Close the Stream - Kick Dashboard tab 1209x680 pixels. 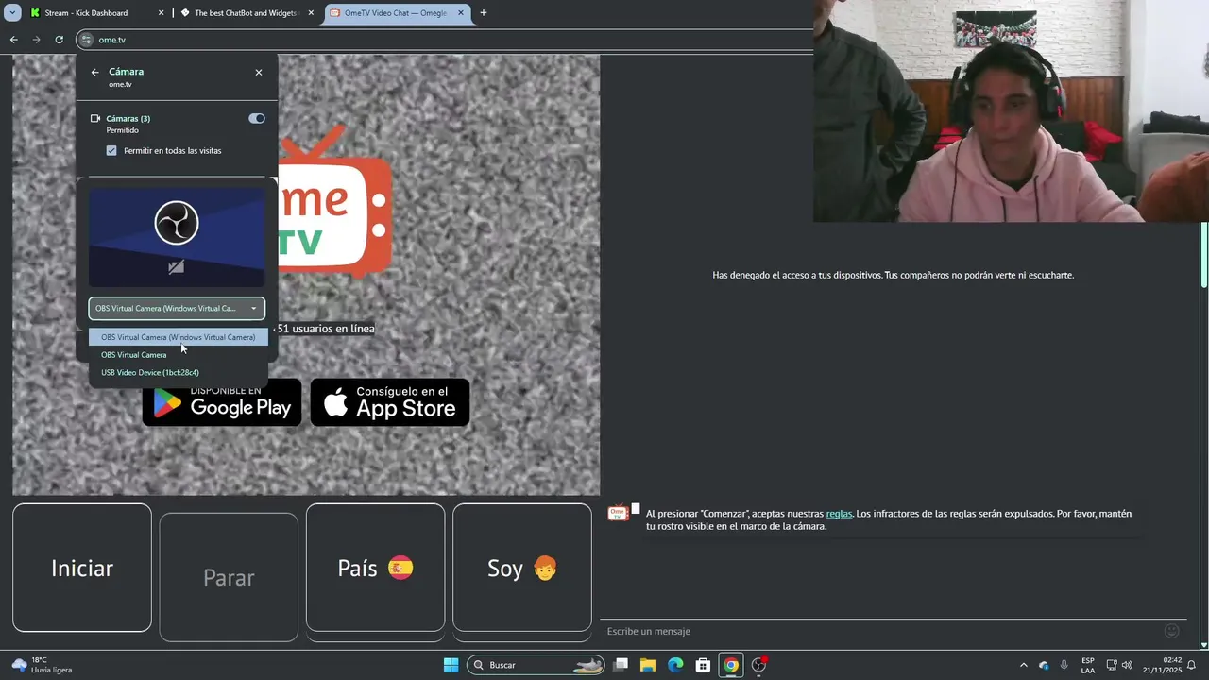coord(161,13)
